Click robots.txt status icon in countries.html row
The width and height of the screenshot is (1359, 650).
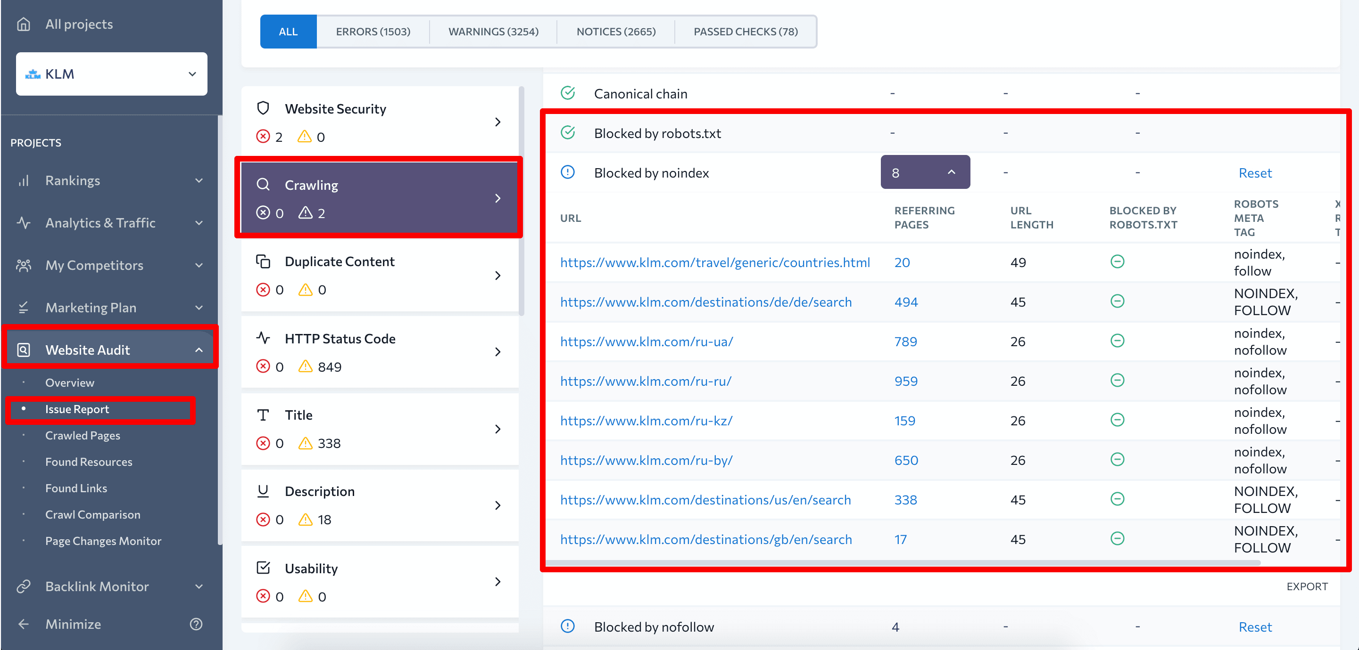tap(1118, 262)
